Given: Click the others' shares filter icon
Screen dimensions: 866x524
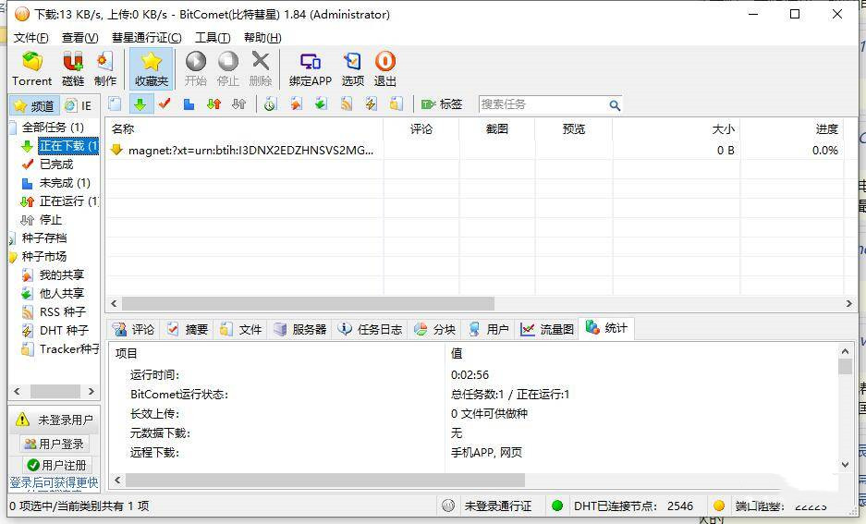Looking at the screenshot, I should pos(321,104).
